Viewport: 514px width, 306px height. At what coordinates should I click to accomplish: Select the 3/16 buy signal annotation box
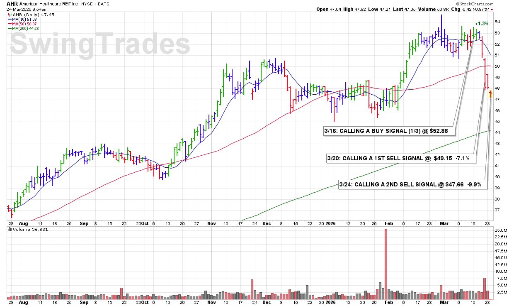[x=389, y=131]
